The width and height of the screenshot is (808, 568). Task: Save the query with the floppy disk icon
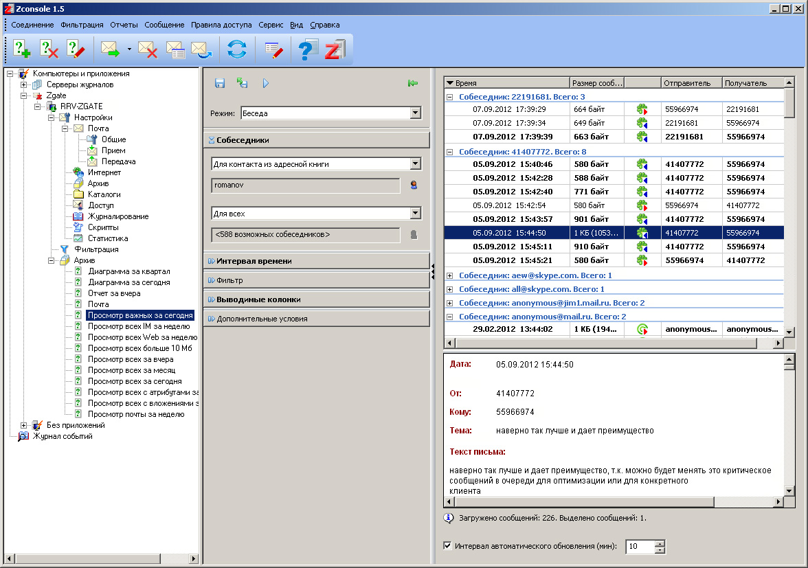pos(220,83)
